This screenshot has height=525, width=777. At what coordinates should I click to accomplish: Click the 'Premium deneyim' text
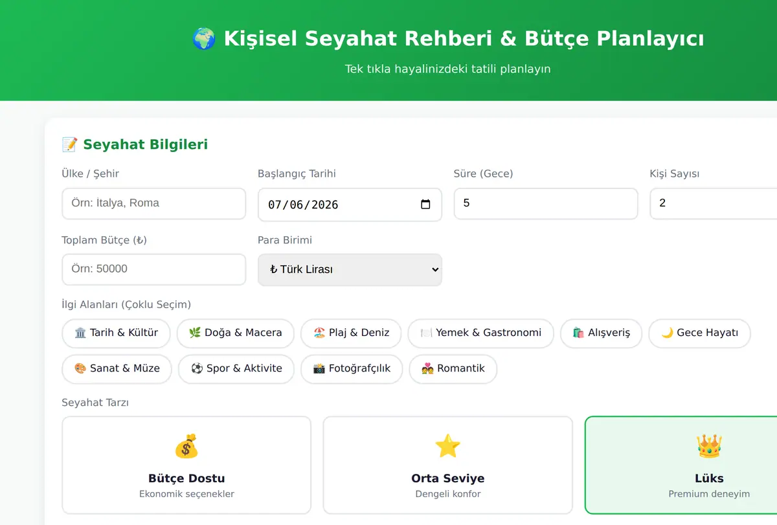pyautogui.click(x=709, y=494)
